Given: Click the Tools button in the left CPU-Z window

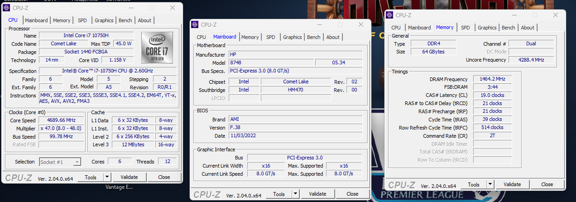Looking at the screenshot, I should coord(91,177).
